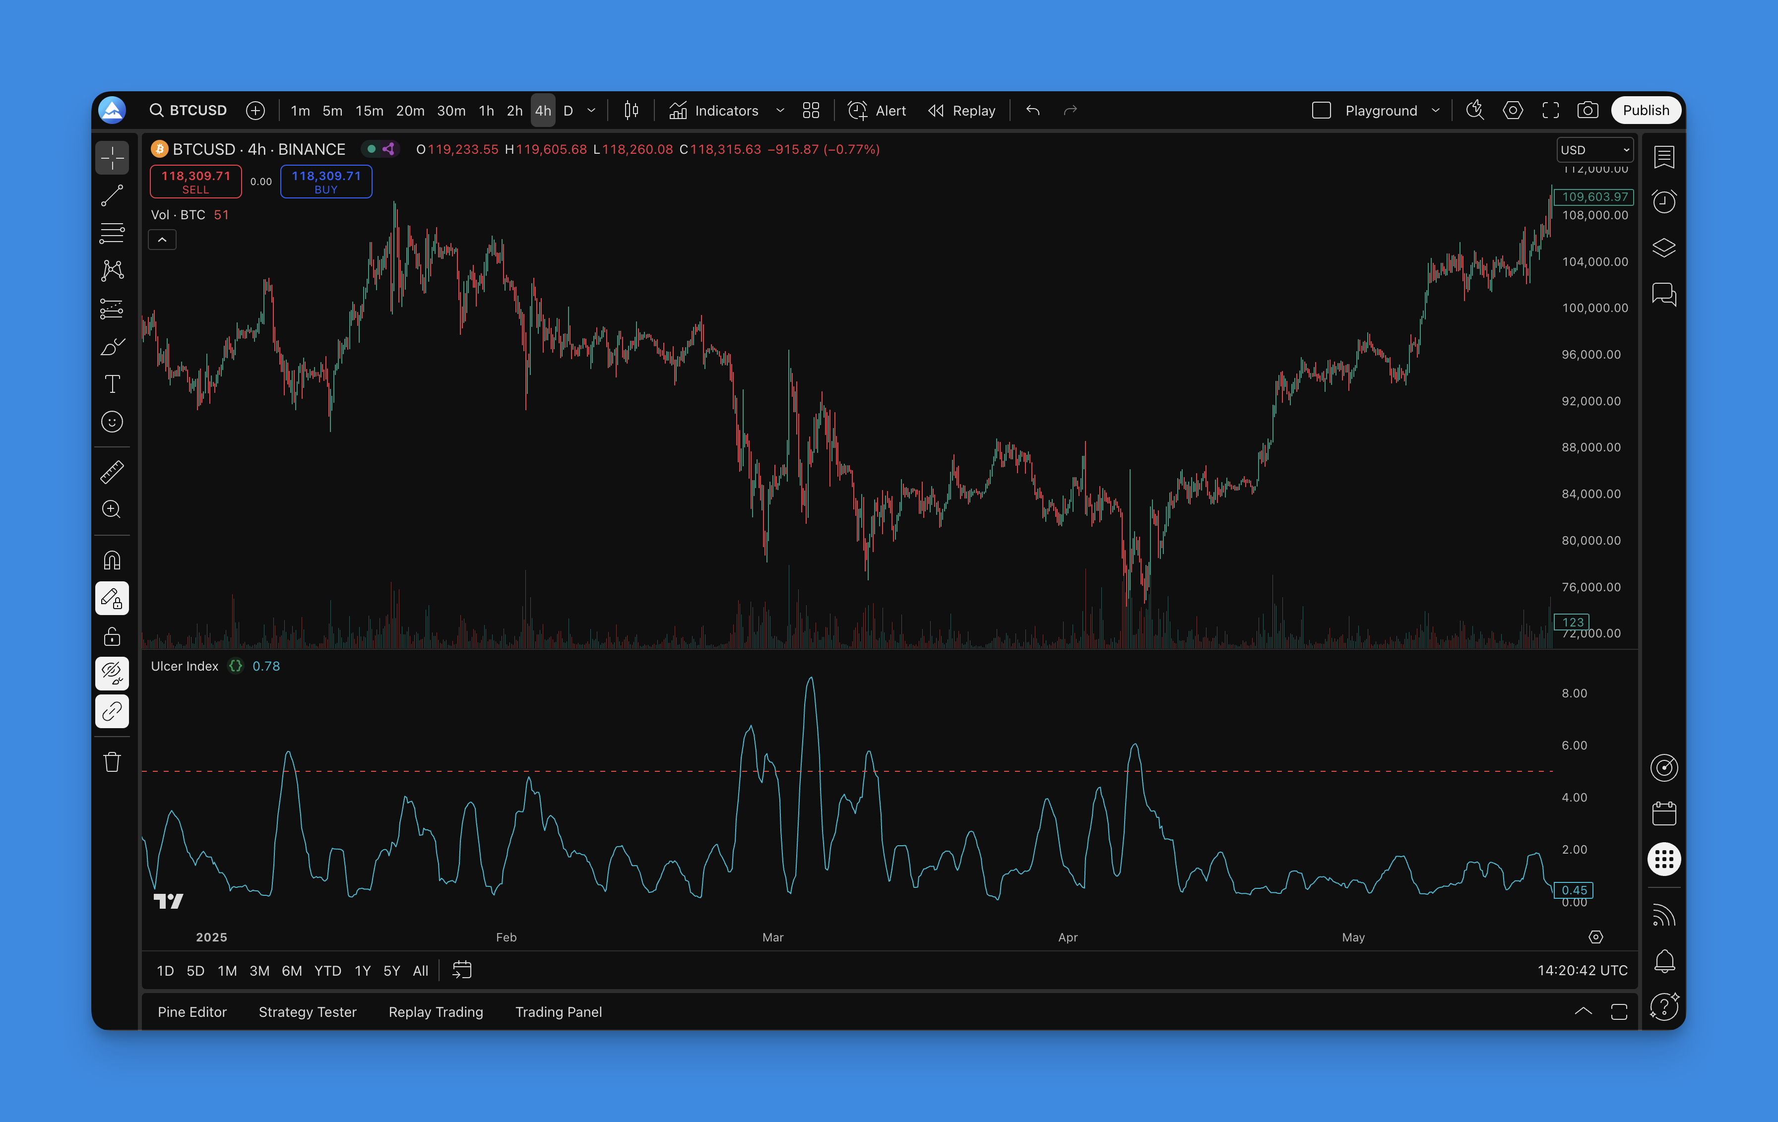Choose the XABCD pattern tool
The image size is (1778, 1122).
pos(112,271)
